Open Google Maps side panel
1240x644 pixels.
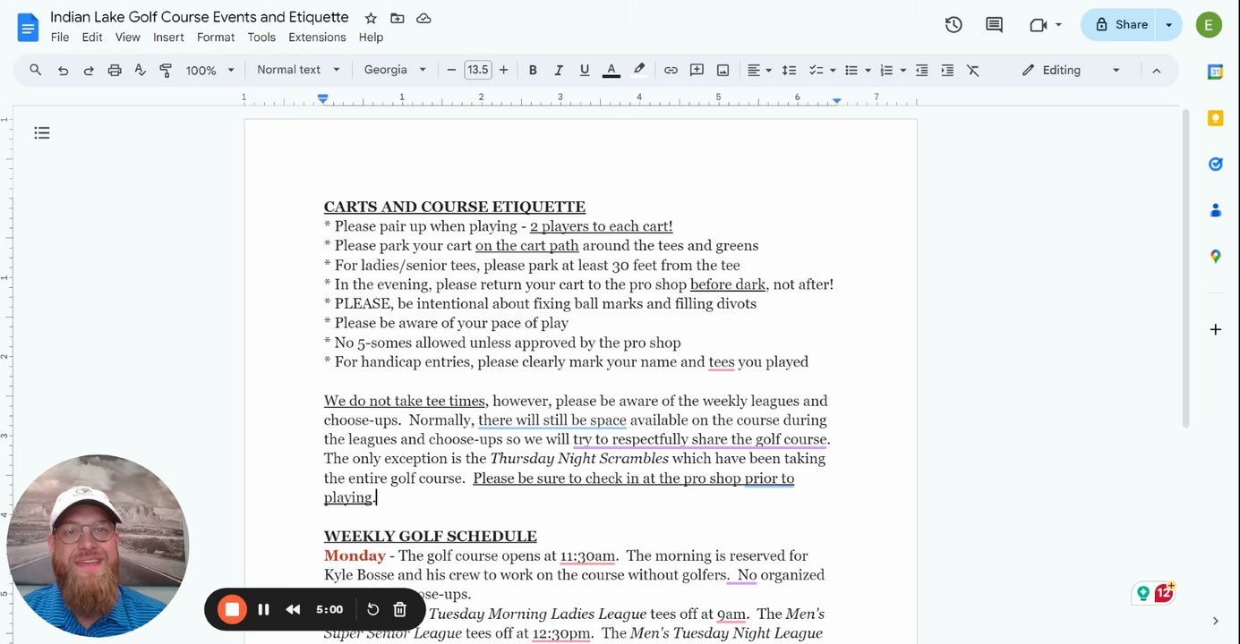pyautogui.click(x=1215, y=257)
